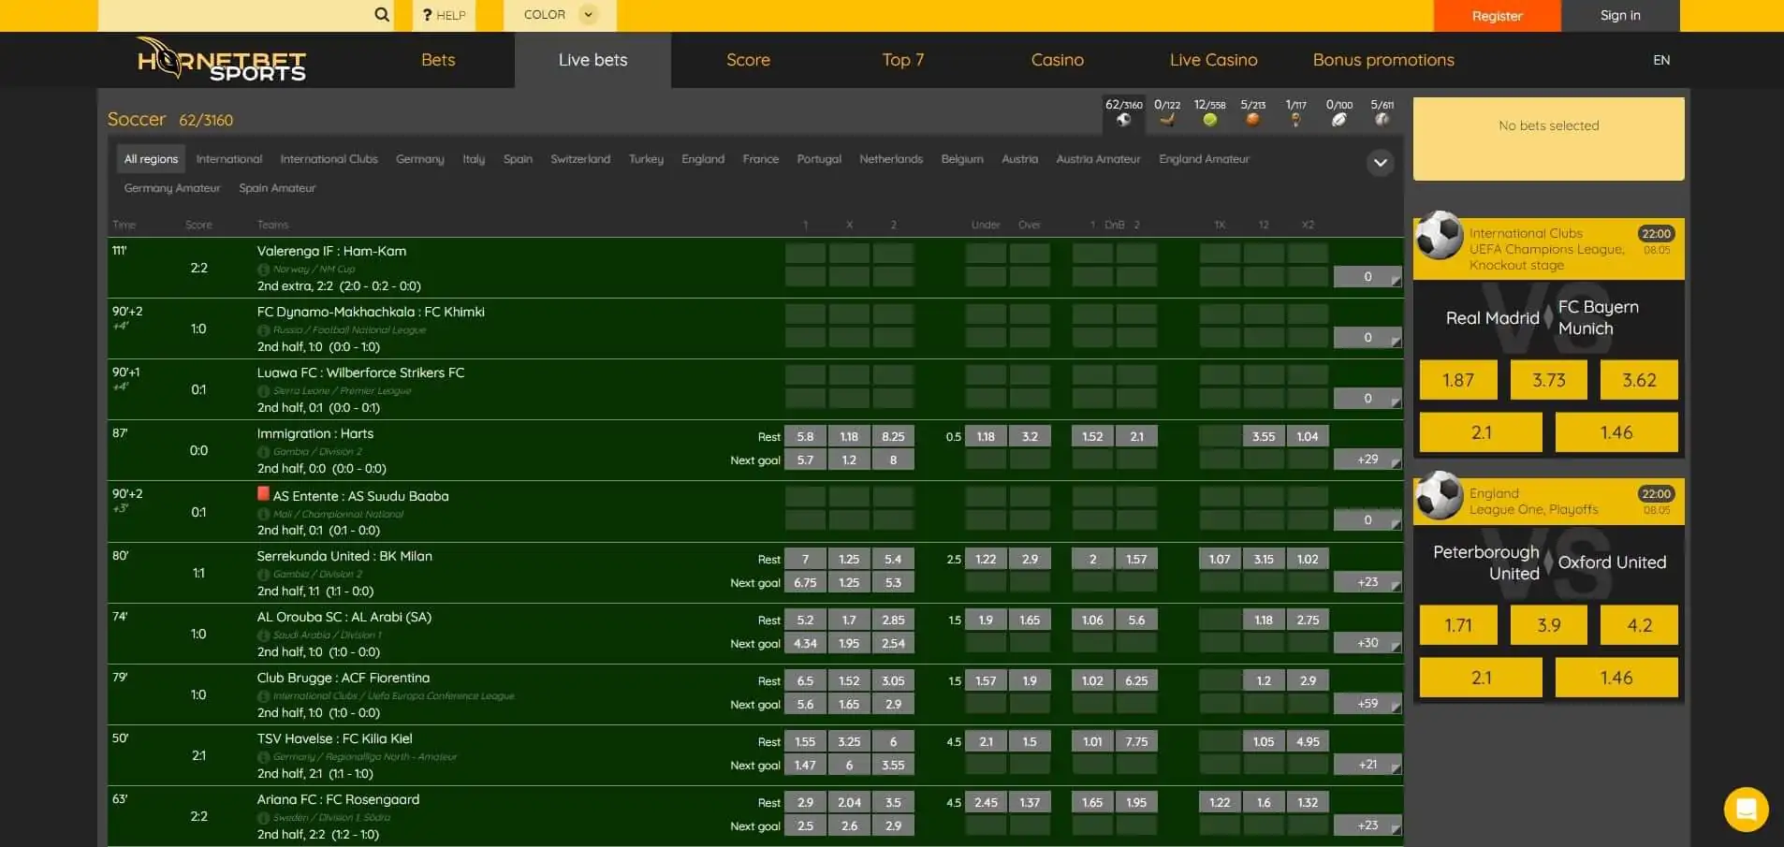Toggle the Italy region filter
1784x847 pixels.
[474, 159]
